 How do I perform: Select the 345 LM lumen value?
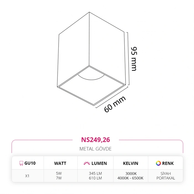click(x=95, y=173)
